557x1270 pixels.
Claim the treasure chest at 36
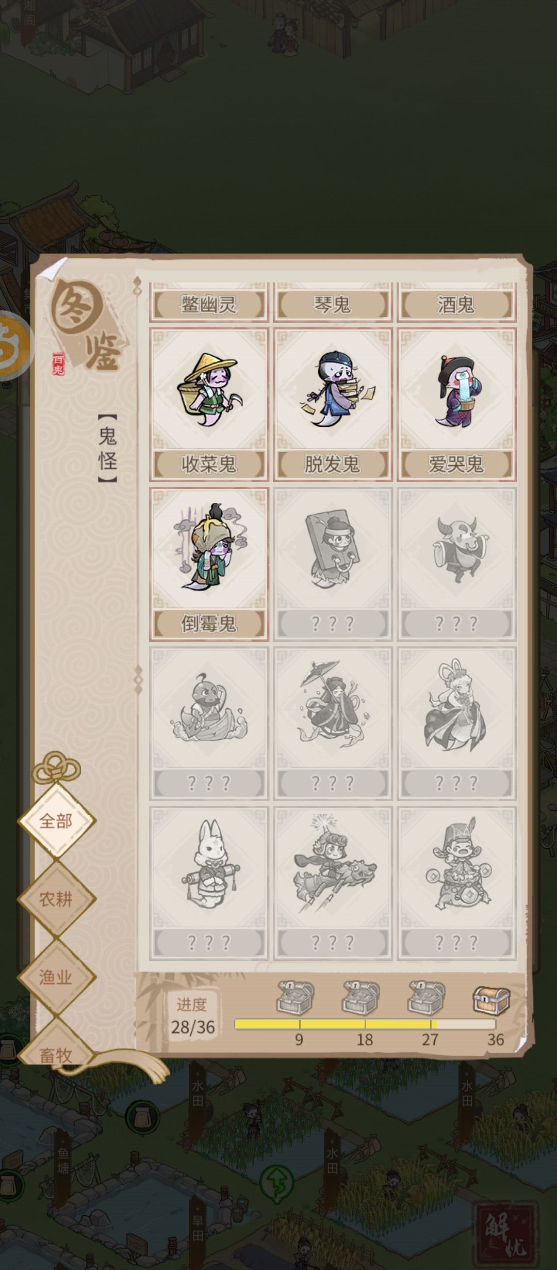point(492,999)
